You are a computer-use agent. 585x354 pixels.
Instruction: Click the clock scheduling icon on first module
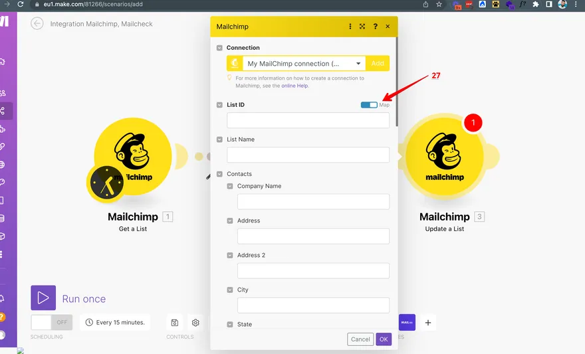(107, 183)
